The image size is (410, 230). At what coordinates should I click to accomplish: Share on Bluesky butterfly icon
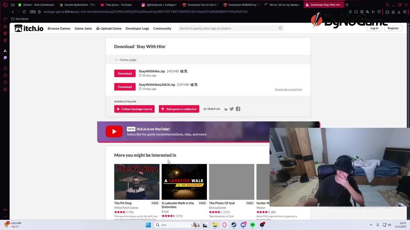(226, 109)
